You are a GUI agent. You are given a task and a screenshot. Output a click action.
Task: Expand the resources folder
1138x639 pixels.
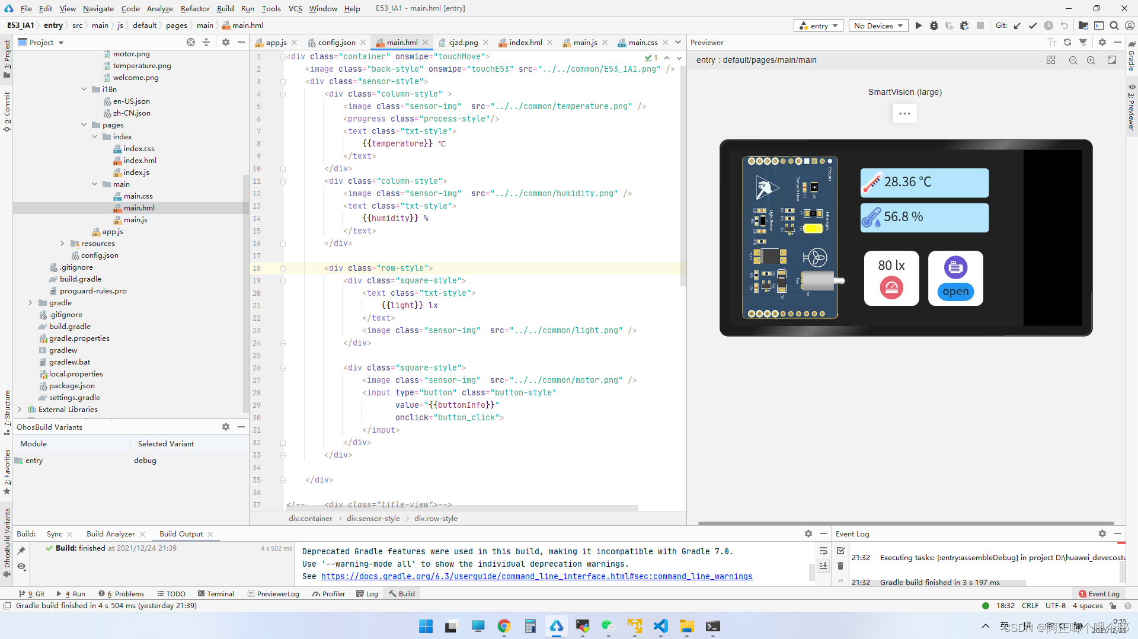pos(62,244)
